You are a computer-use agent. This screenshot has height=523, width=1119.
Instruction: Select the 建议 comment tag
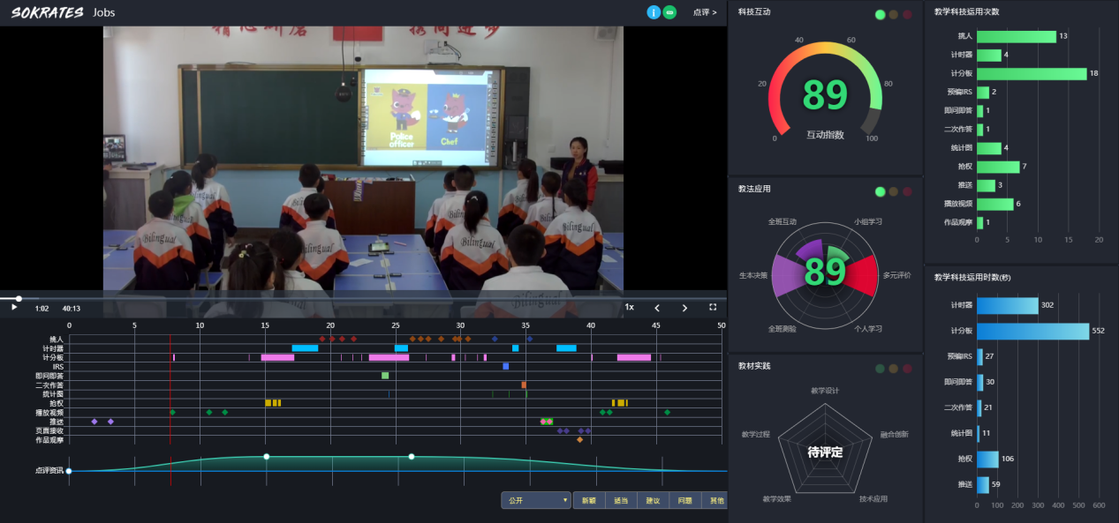pyautogui.click(x=653, y=500)
